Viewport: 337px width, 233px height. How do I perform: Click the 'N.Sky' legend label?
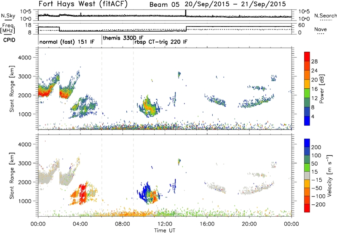(8, 16)
